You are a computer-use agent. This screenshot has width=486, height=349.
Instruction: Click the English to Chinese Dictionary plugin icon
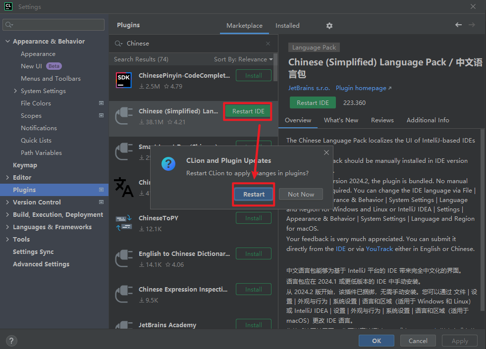pyautogui.click(x=124, y=258)
